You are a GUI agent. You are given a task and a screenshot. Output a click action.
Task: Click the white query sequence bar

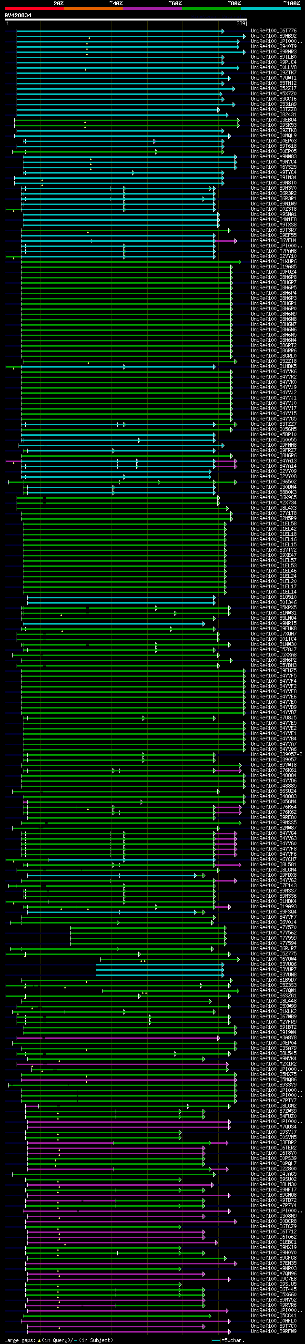click(126, 20)
